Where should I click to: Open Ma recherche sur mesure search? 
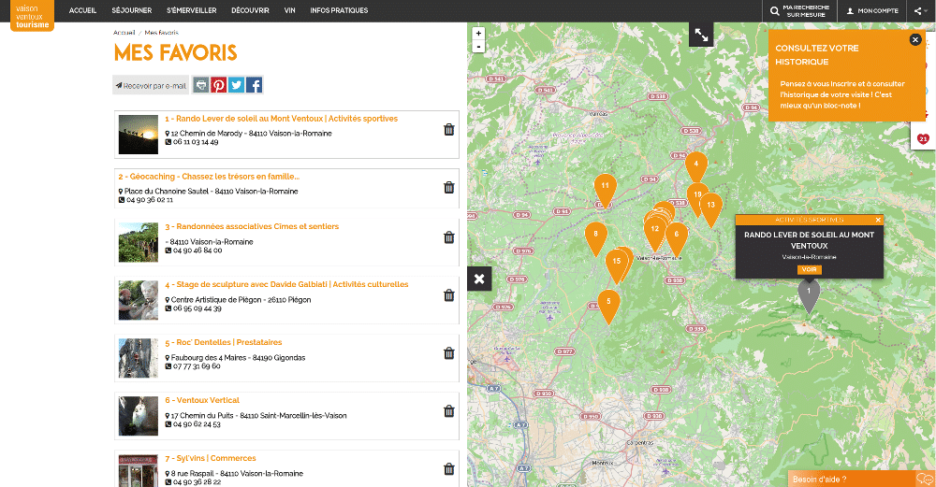coord(800,10)
